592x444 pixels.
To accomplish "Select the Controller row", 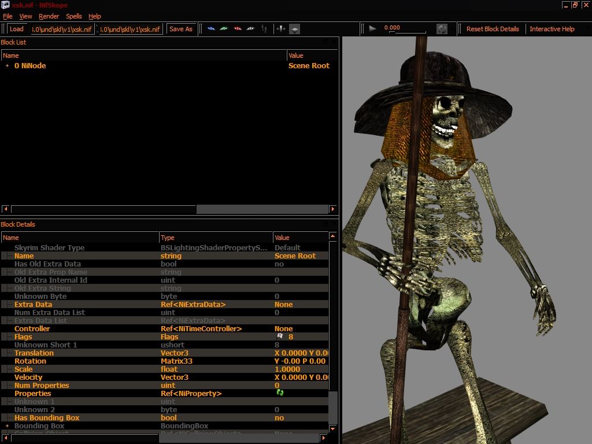I will 165,329.
